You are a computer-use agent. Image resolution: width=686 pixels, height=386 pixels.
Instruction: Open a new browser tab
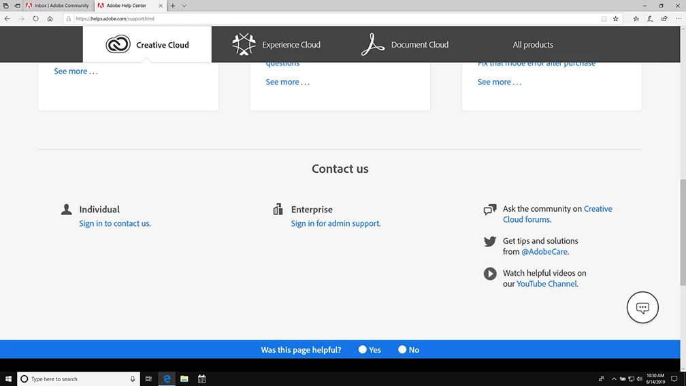[x=173, y=5]
